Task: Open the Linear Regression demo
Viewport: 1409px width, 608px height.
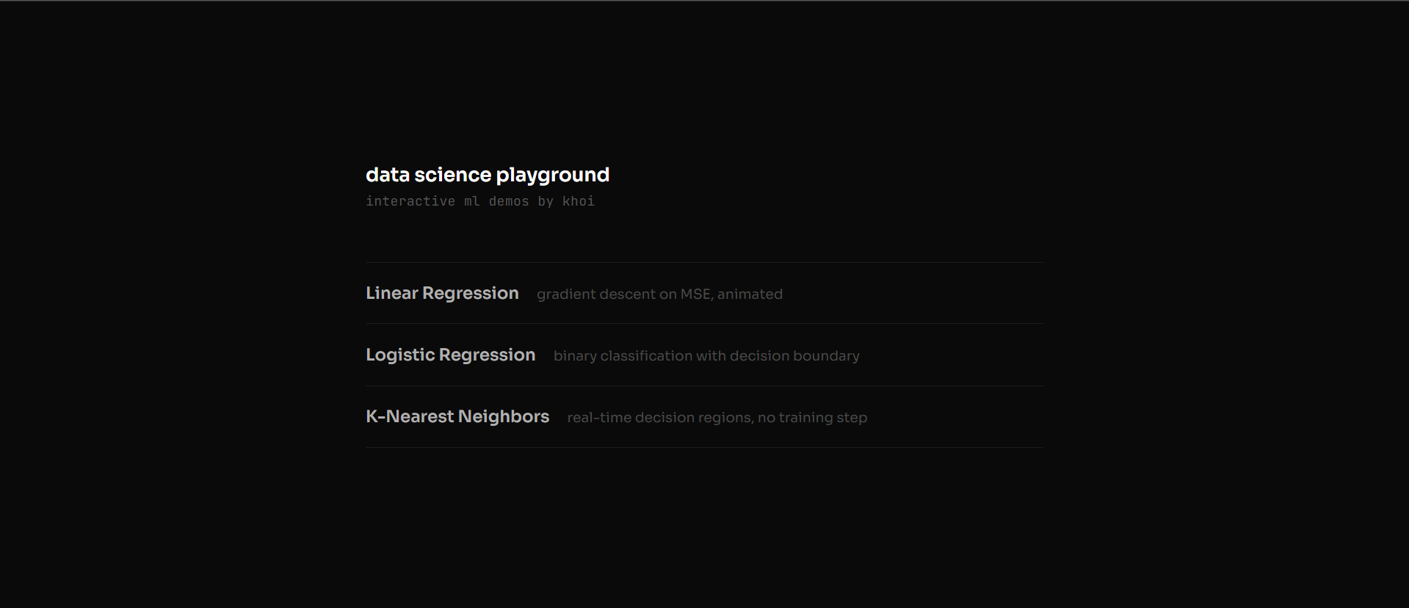Action: (442, 293)
